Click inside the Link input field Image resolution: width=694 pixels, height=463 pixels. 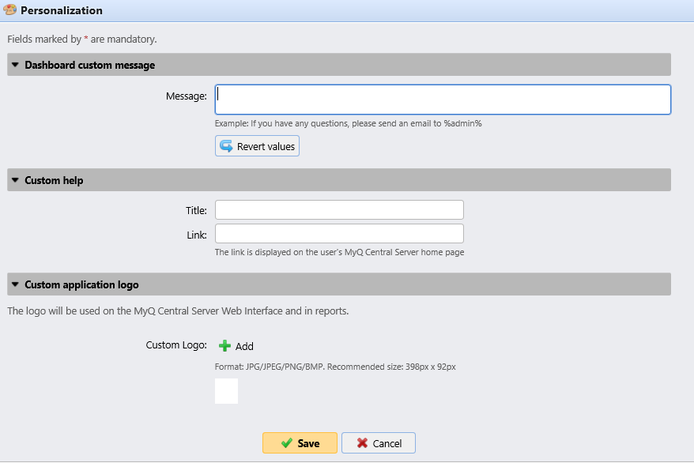339,233
